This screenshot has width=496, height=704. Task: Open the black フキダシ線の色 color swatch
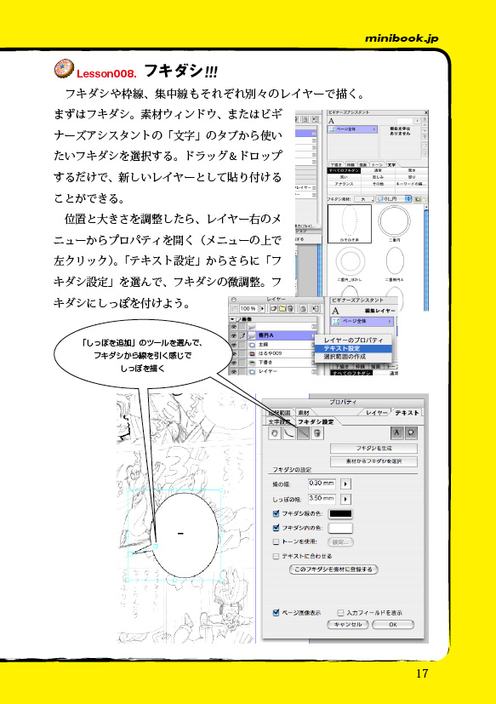point(340,513)
